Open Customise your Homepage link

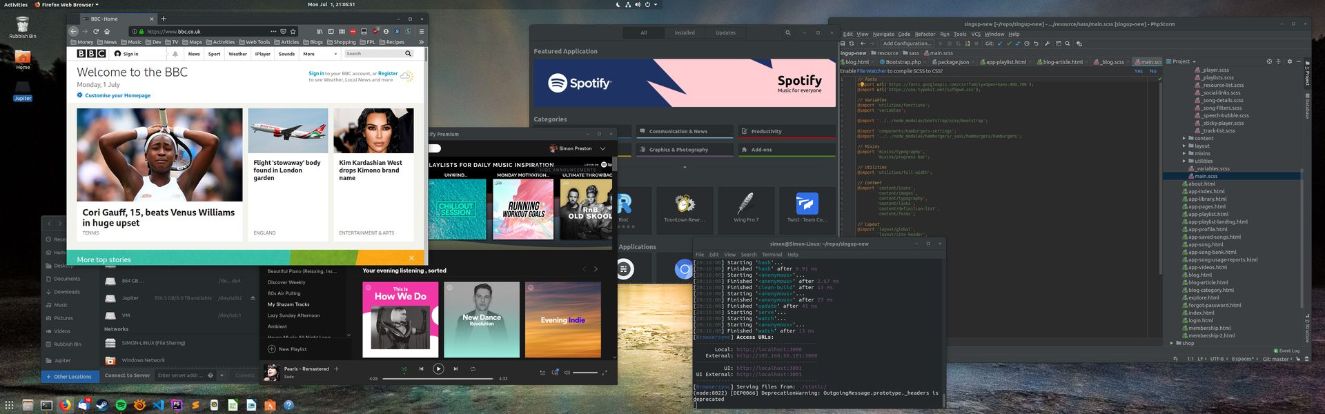click(117, 96)
